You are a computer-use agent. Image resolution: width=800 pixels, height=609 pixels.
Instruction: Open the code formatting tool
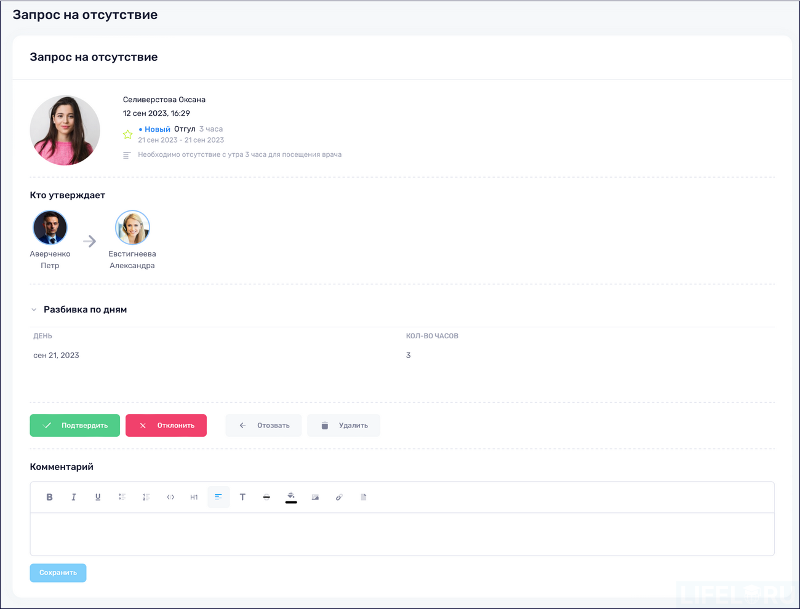tap(170, 497)
